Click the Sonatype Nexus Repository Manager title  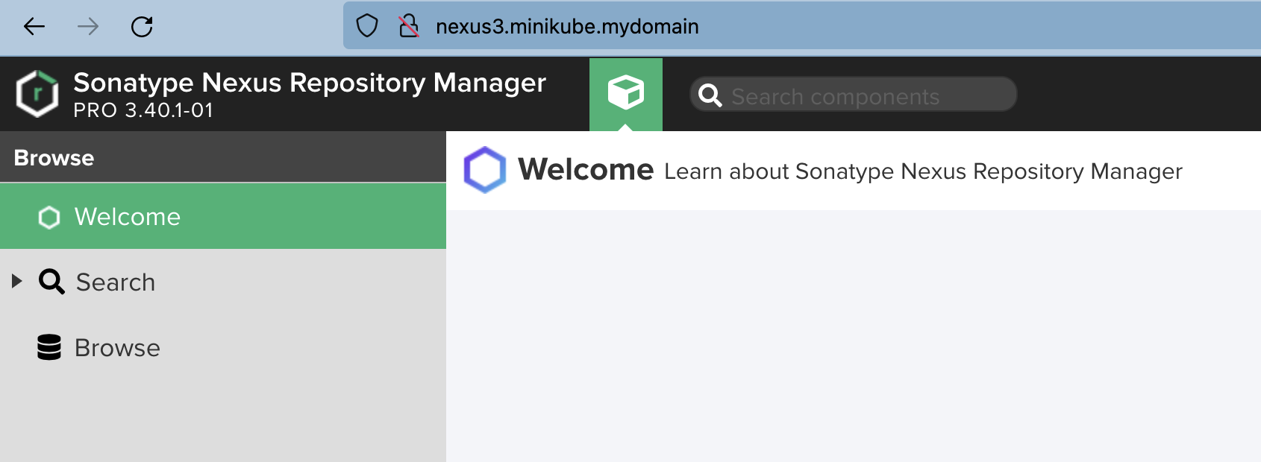(x=310, y=83)
